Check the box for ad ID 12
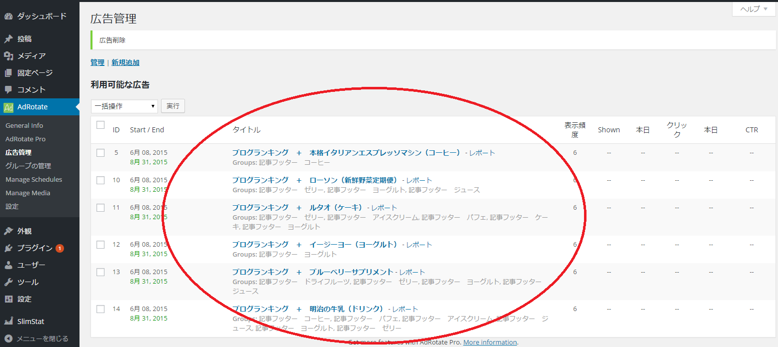The image size is (778, 347). 100,245
